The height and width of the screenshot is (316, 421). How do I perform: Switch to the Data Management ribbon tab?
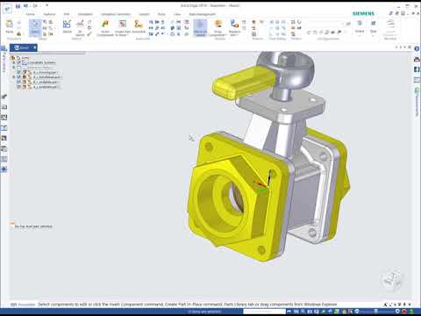point(202,14)
